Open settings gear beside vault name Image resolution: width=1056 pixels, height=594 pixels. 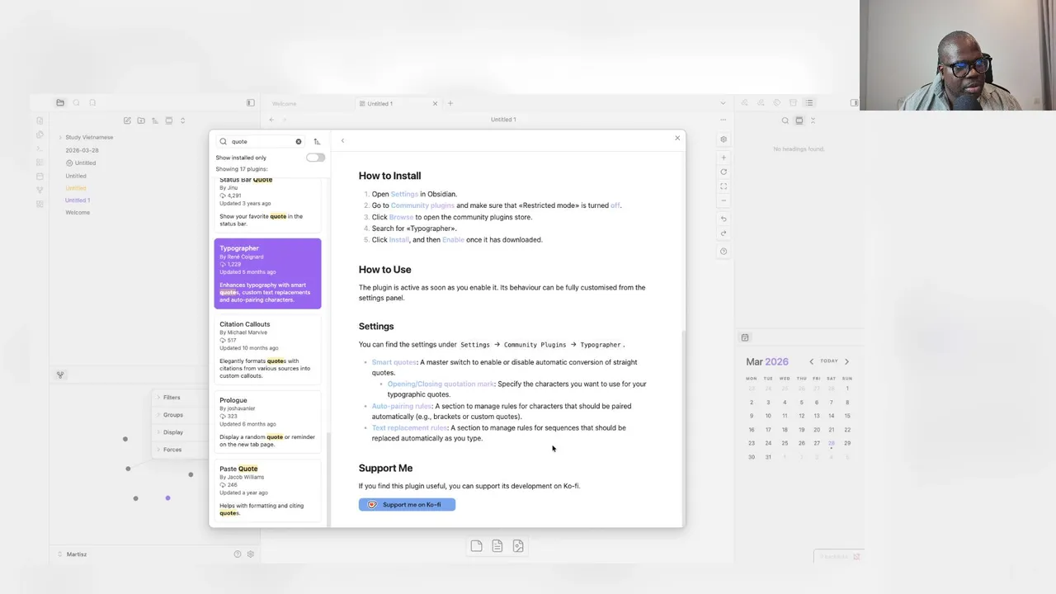(x=251, y=554)
